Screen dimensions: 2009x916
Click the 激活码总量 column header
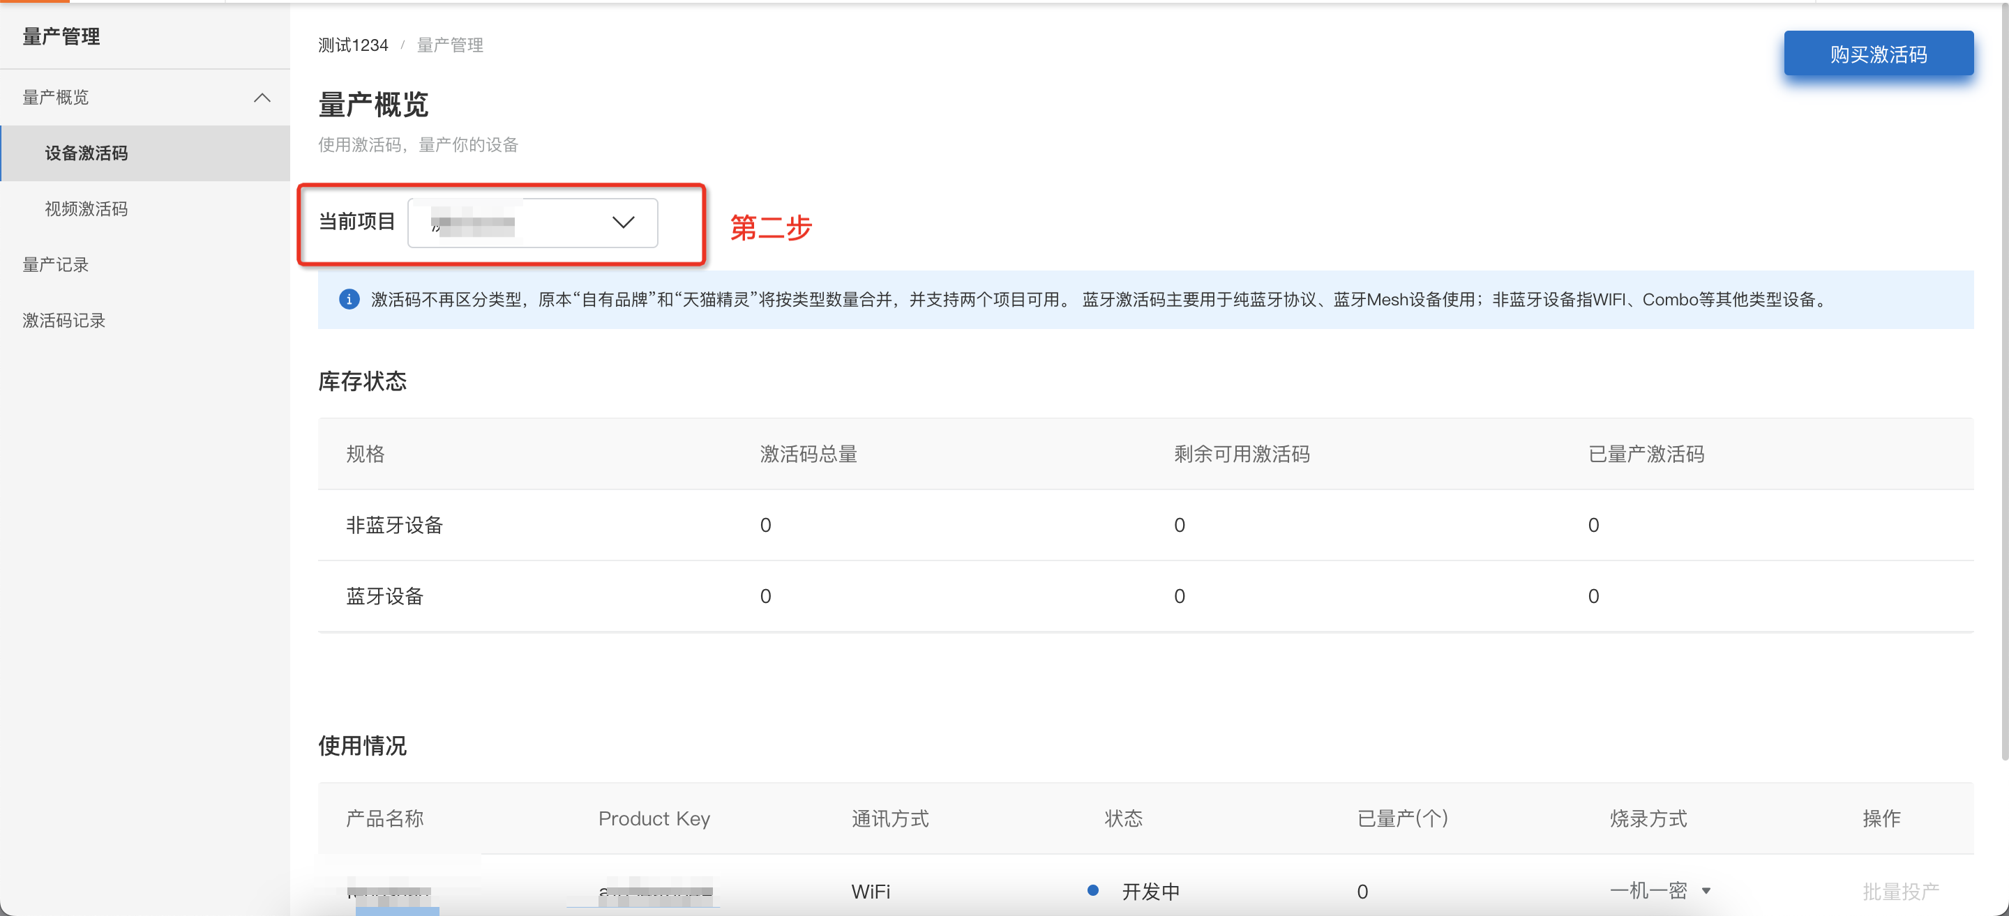808,454
